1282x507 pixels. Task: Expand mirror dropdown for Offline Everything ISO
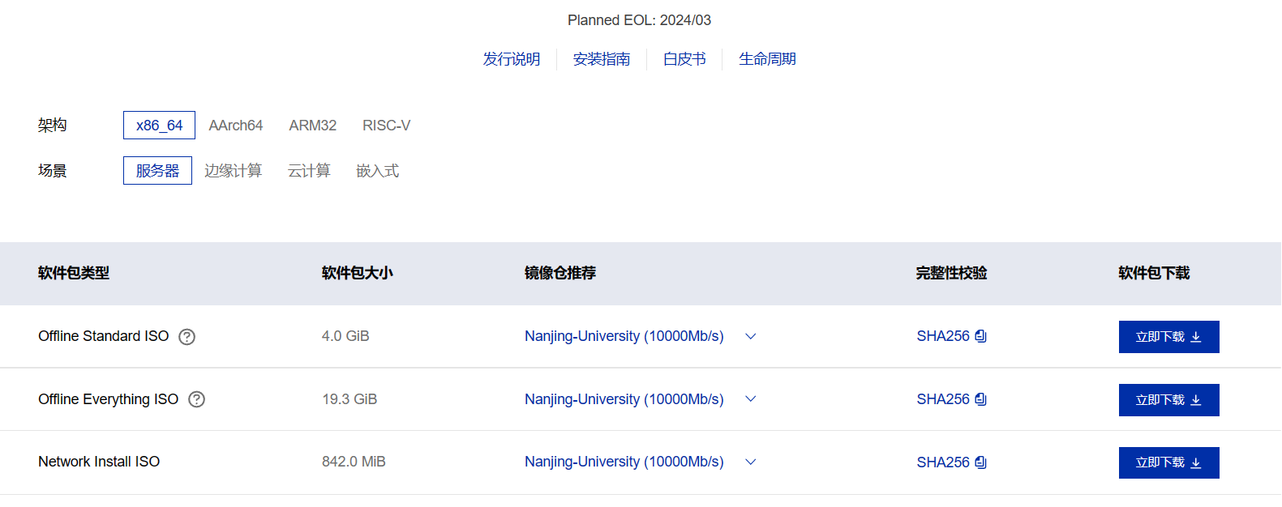[x=751, y=398]
